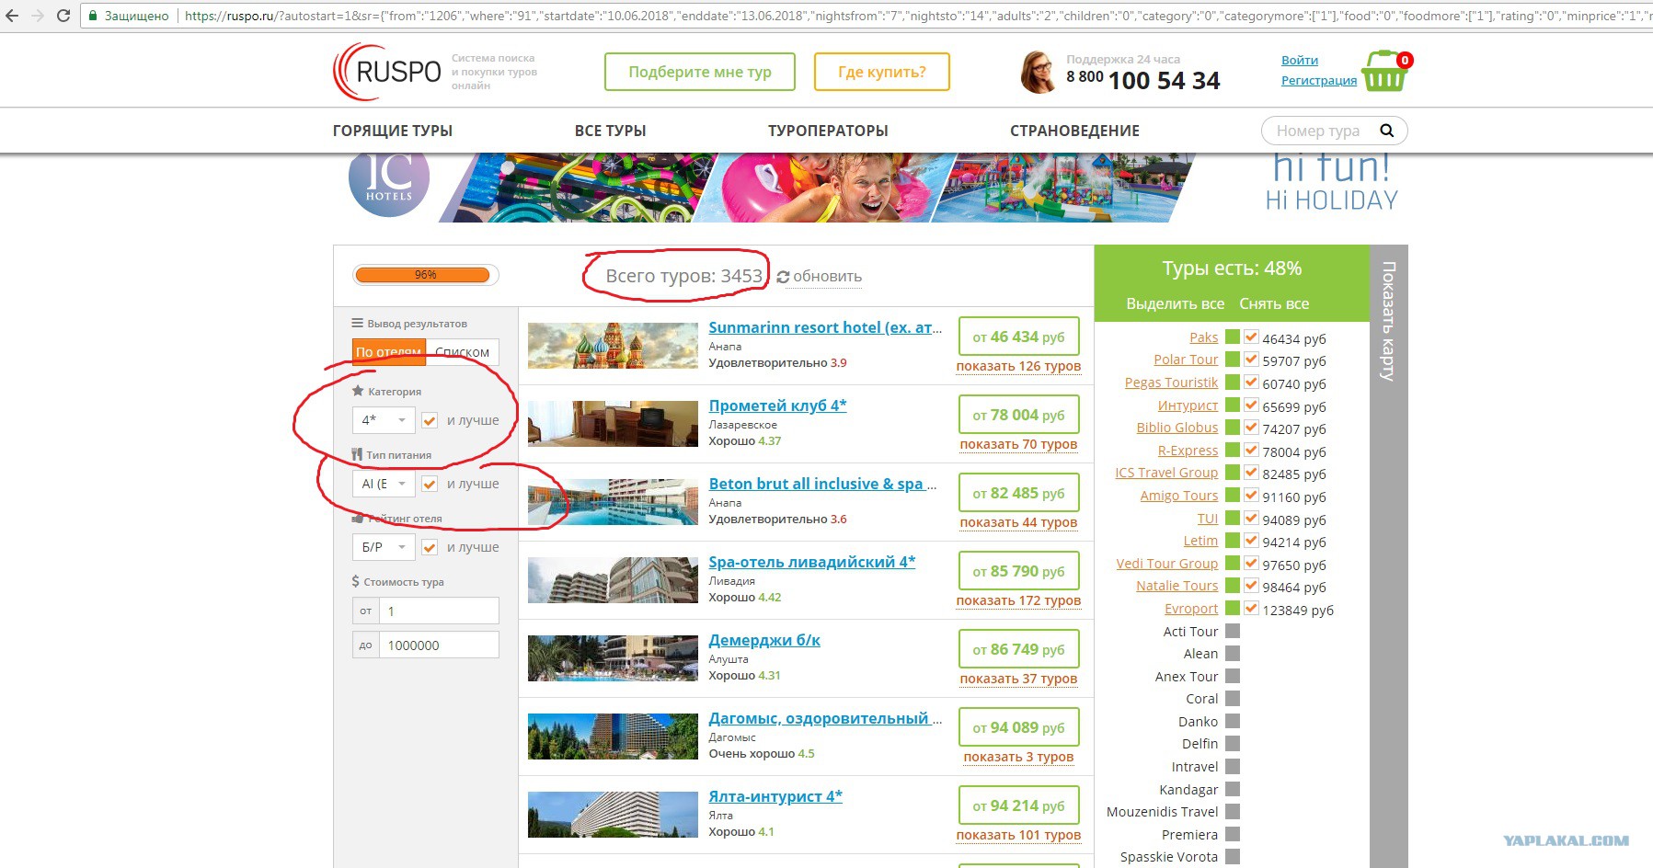Uncheck the Pegas Touristik 60740 руб checkbox

click(x=1251, y=383)
